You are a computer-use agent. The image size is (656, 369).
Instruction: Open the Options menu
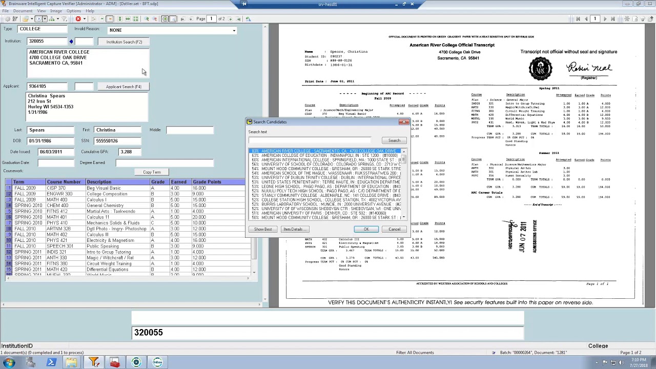coord(73,11)
